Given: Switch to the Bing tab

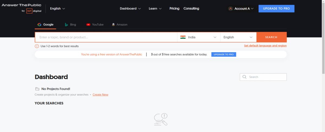Looking at the screenshot, I should 70,24.
